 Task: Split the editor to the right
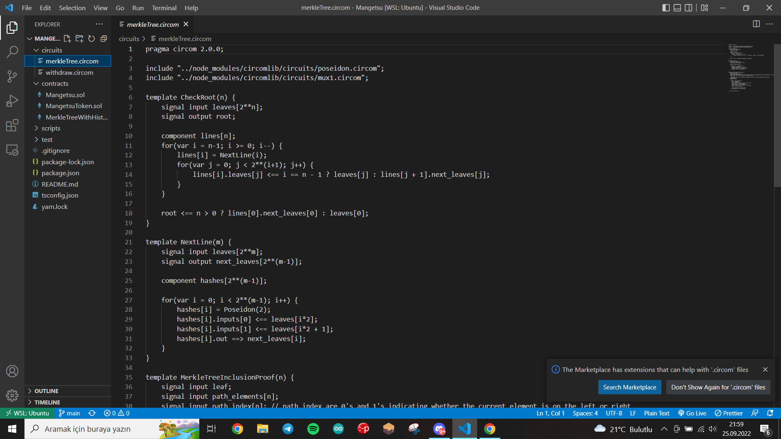pyautogui.click(x=756, y=24)
